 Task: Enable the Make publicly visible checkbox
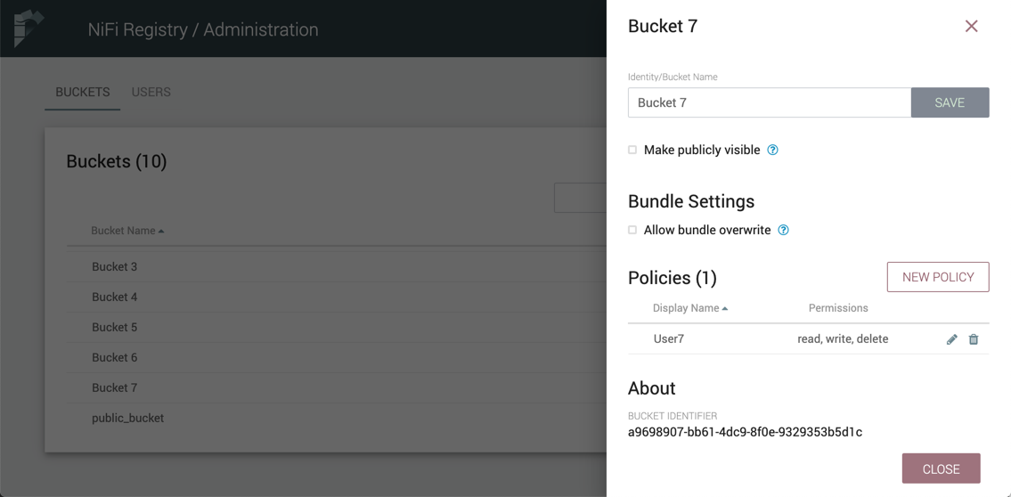(x=632, y=150)
